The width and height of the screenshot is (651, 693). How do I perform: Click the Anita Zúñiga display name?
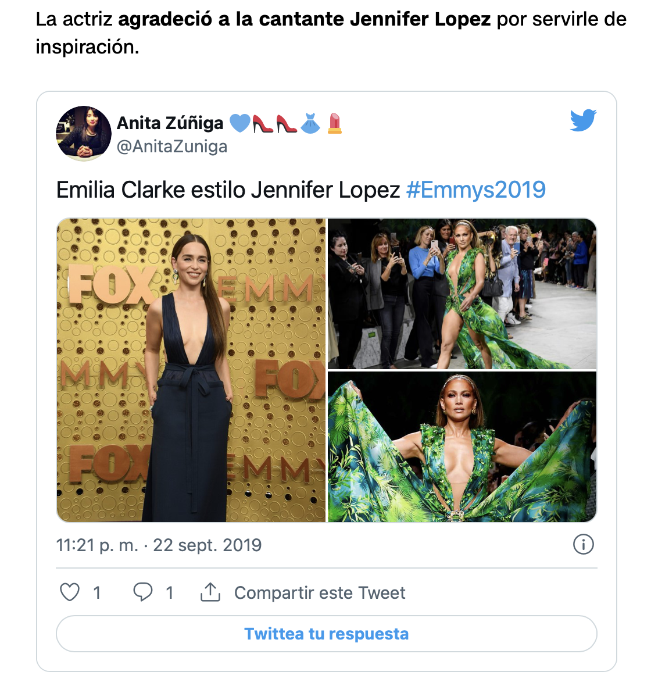point(170,123)
